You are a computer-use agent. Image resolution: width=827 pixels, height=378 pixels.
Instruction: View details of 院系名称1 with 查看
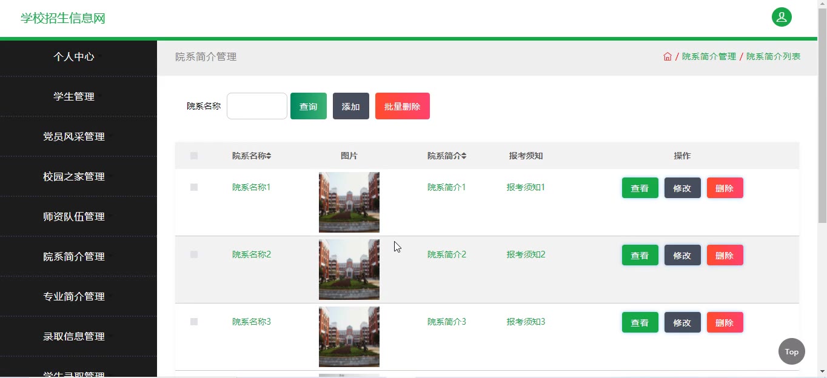tap(640, 188)
